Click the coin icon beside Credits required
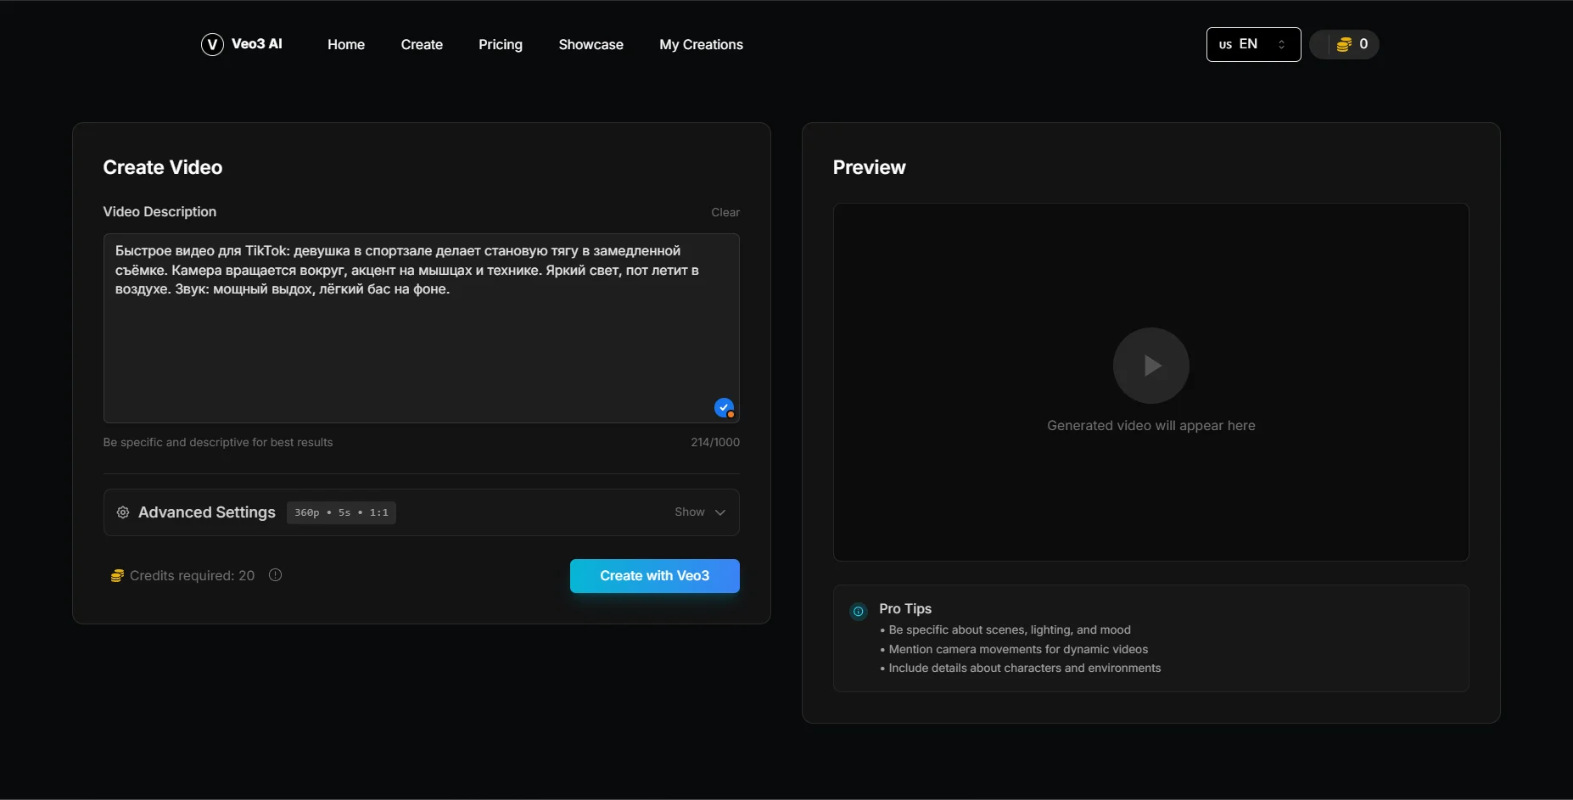This screenshot has height=800, width=1573. click(117, 576)
